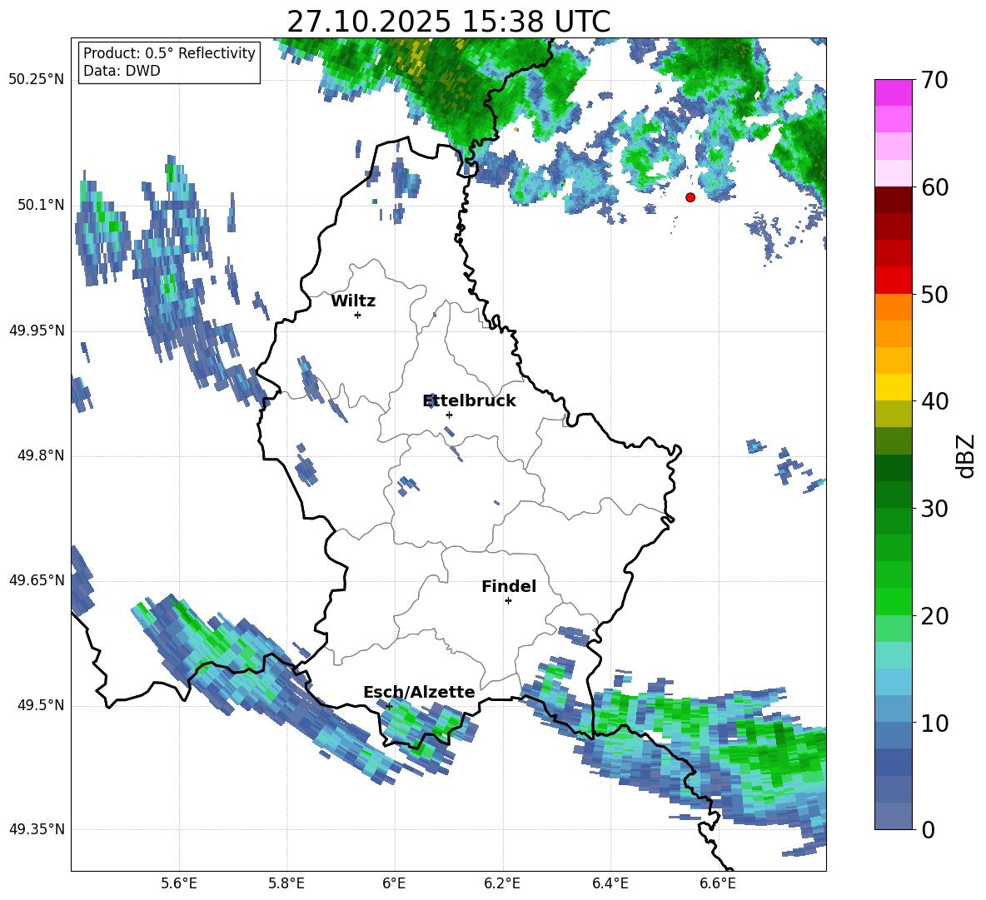Click the 49.5°N latitude label
The image size is (986, 900).
click(x=41, y=704)
